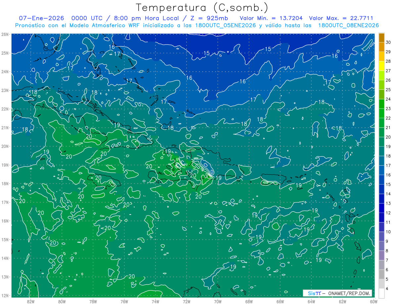Click the '80W' longitude axis label

62,301
